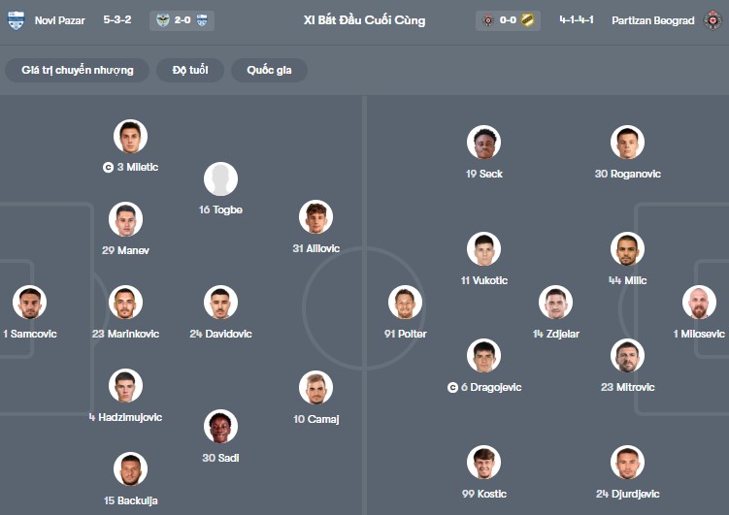Open the Novi Pazar team name link

(59, 20)
